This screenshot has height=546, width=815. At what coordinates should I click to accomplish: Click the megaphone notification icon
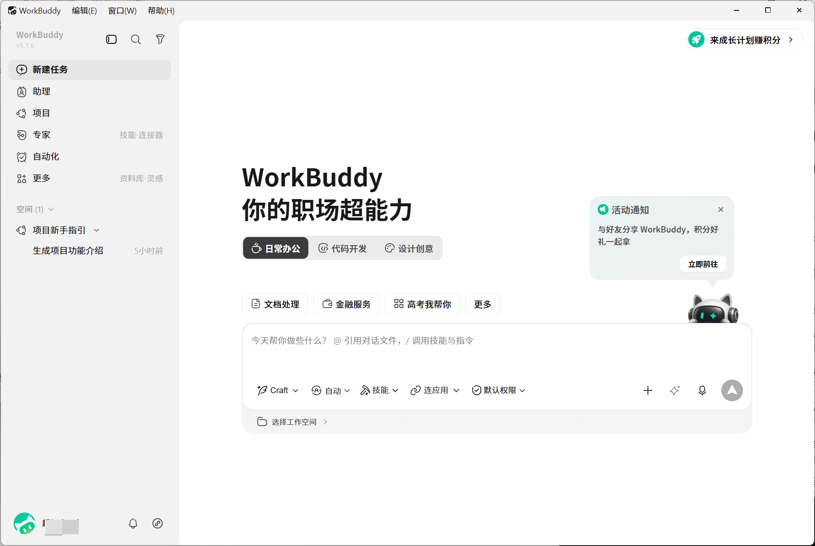tap(603, 209)
